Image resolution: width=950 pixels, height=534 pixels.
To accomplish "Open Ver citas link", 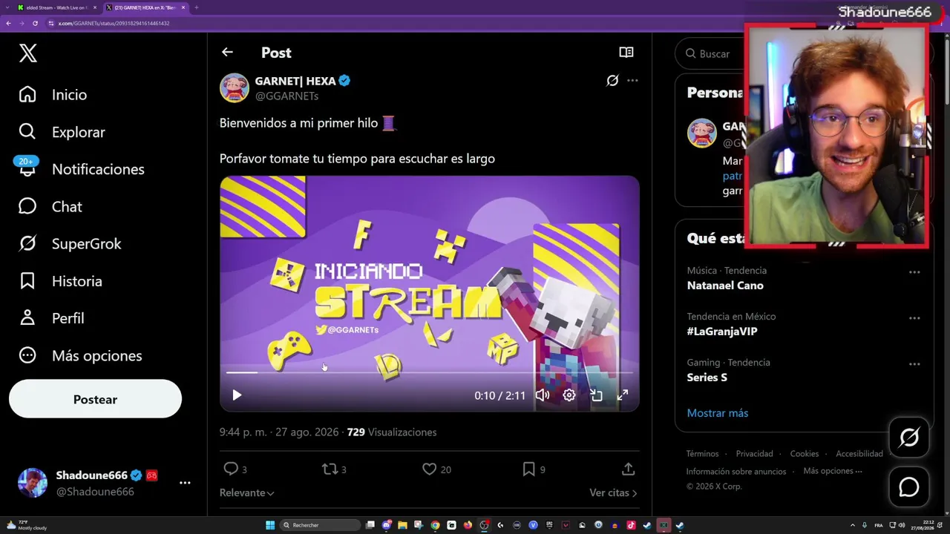I will click(613, 492).
